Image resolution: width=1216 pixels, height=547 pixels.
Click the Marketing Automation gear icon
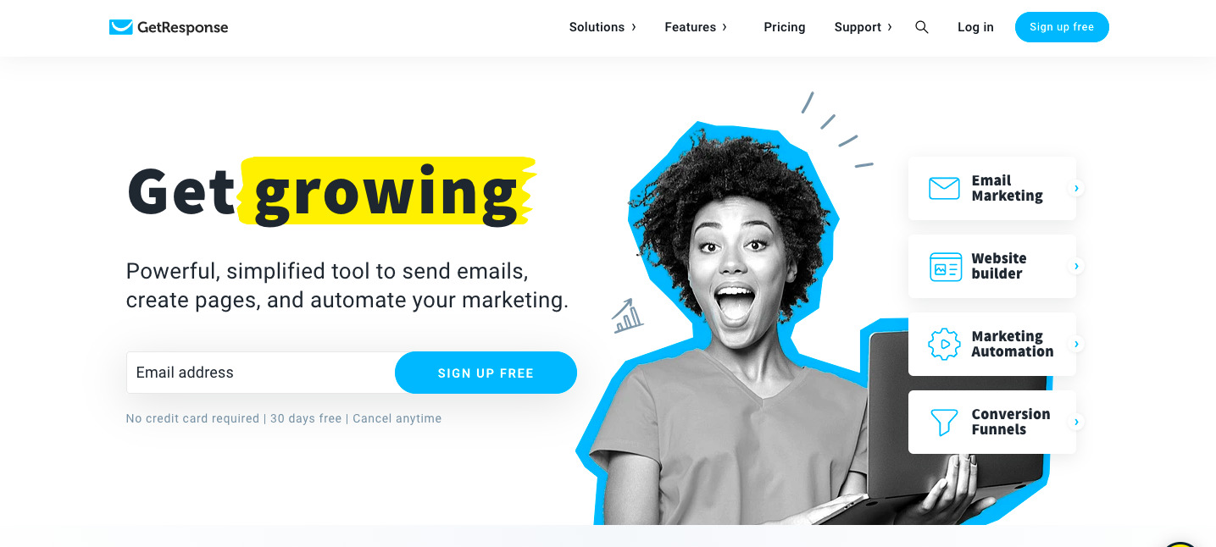(944, 345)
